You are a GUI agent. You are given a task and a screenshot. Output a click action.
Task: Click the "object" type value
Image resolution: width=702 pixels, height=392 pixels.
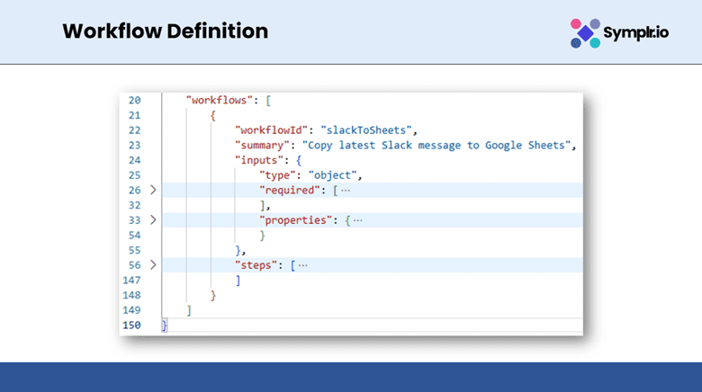click(334, 174)
